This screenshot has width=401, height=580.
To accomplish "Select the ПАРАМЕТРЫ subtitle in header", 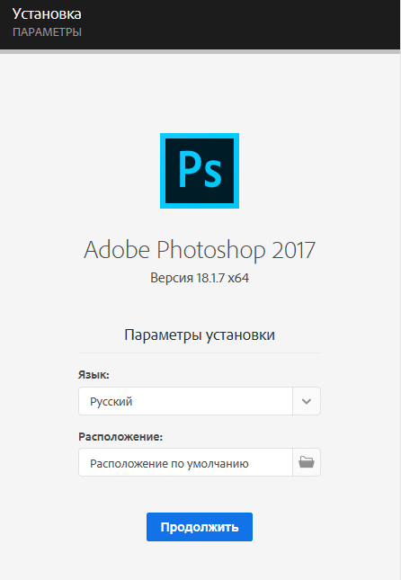I will coord(47,32).
